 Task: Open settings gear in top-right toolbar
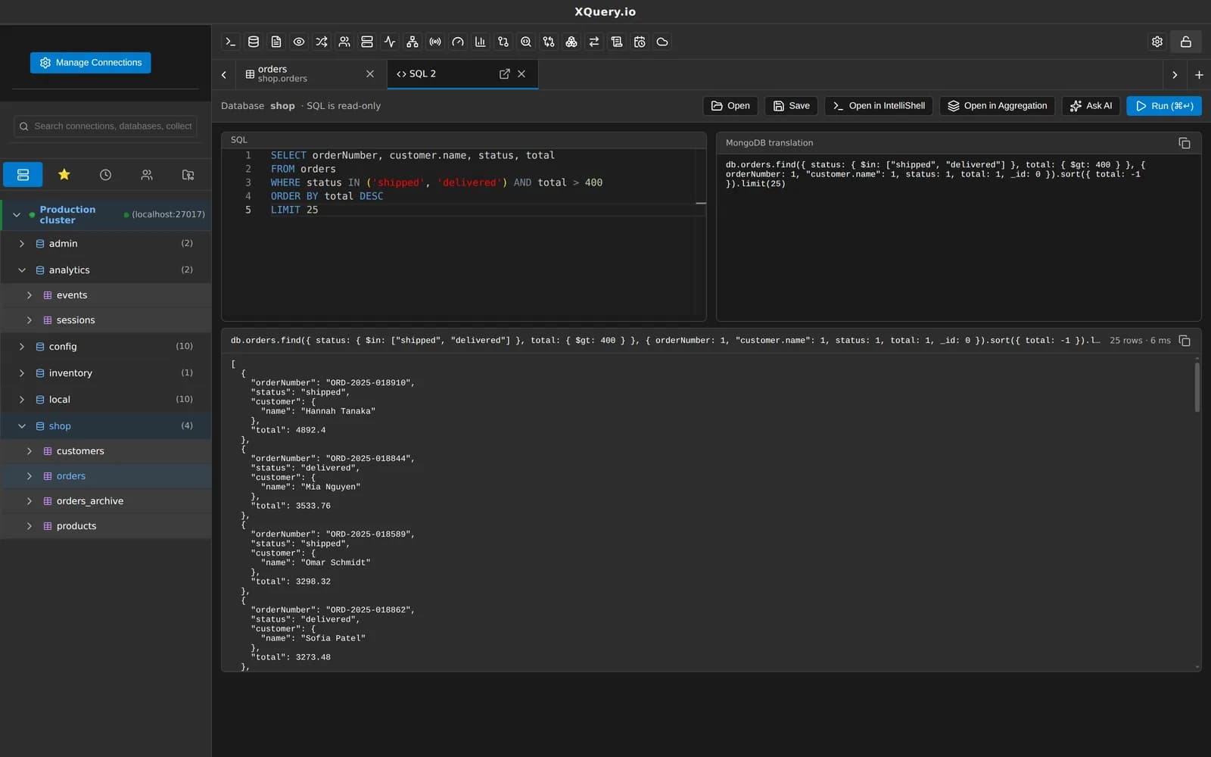(1157, 42)
